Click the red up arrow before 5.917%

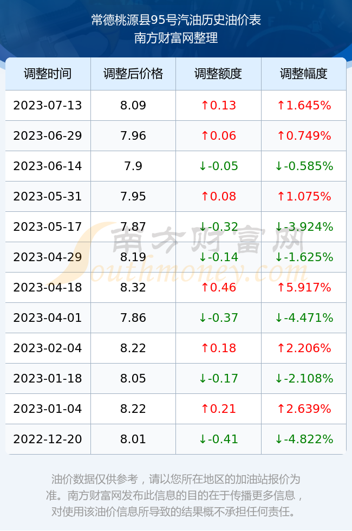281,288
